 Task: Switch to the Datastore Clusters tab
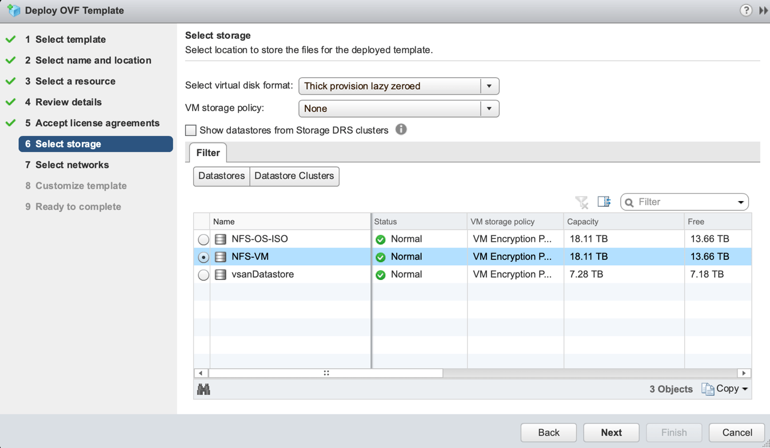pyautogui.click(x=294, y=176)
